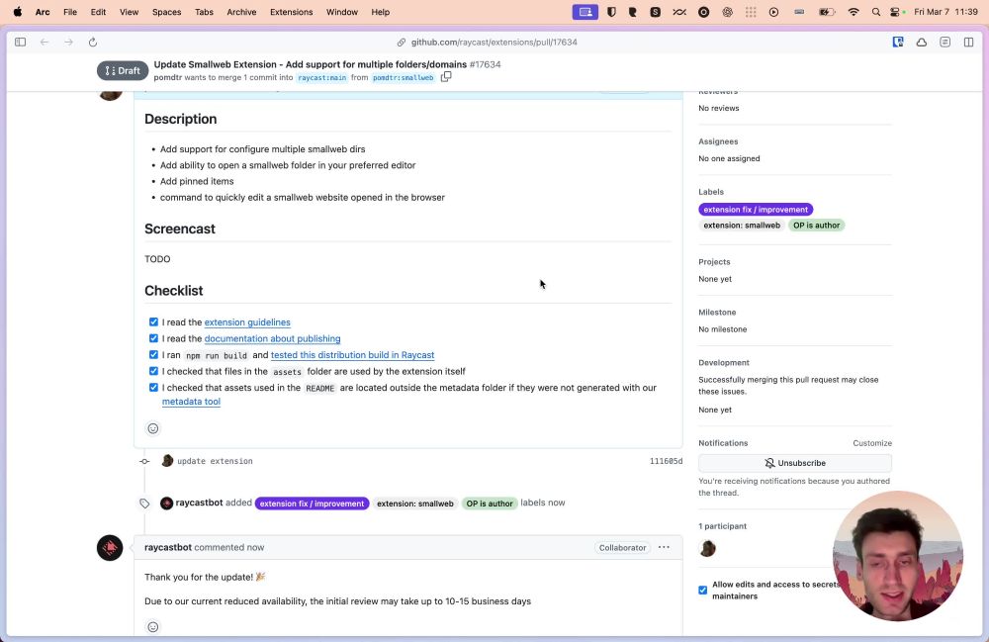This screenshot has height=642, width=989.
Task: Click the Draft status badge
Action: (x=123, y=70)
